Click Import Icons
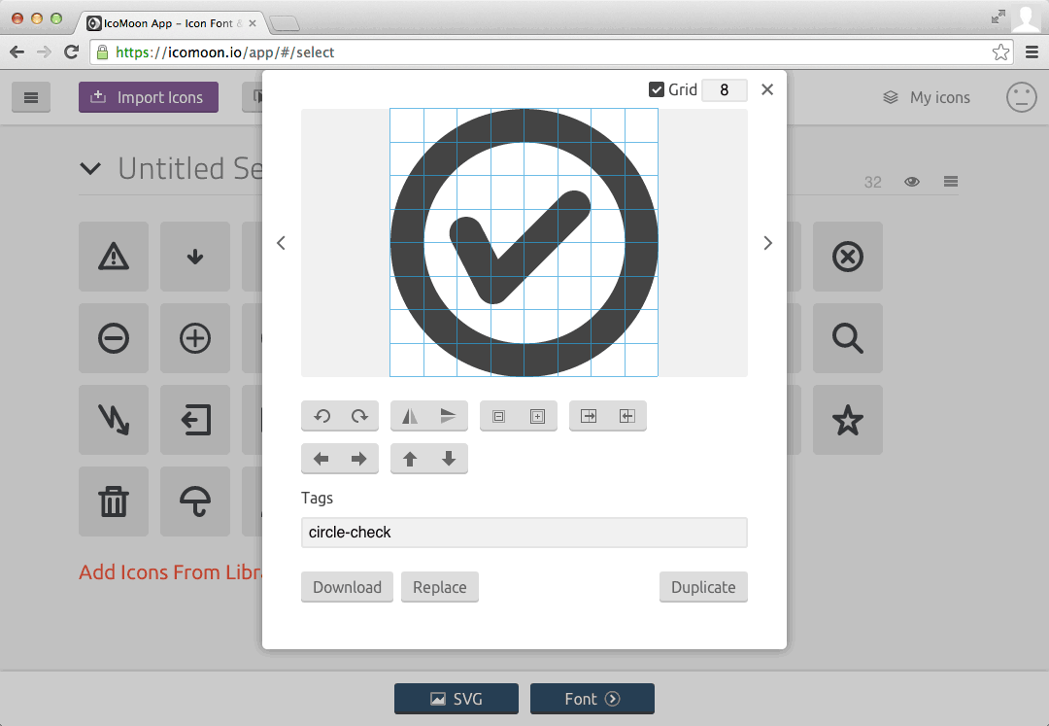The width and height of the screenshot is (1049, 726). [148, 97]
